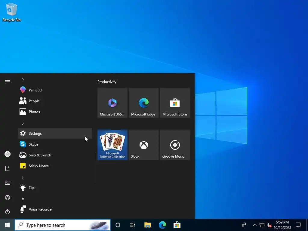Launch Edge from the taskbar

coord(162,225)
